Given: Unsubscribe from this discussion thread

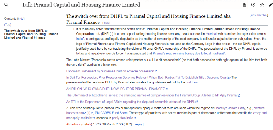Looking at the screenshot, I should click(258, 15).
